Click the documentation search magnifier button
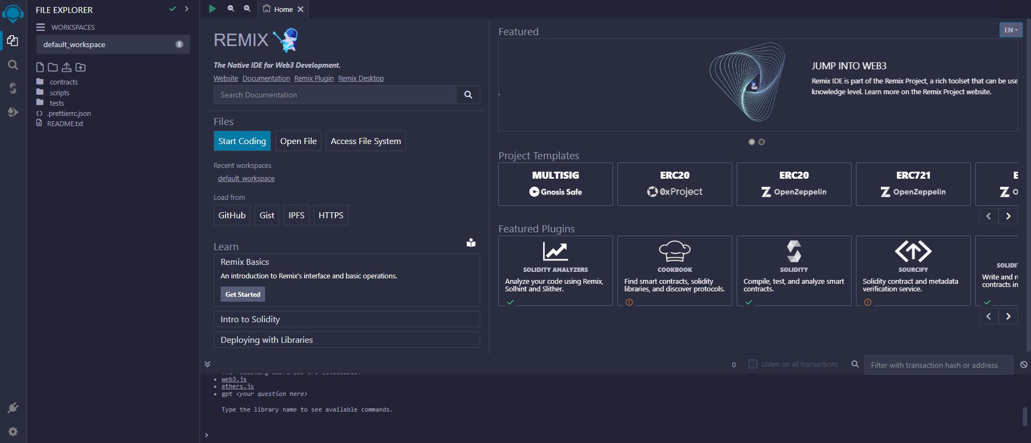Image resolution: width=1031 pixels, height=443 pixels. [468, 95]
